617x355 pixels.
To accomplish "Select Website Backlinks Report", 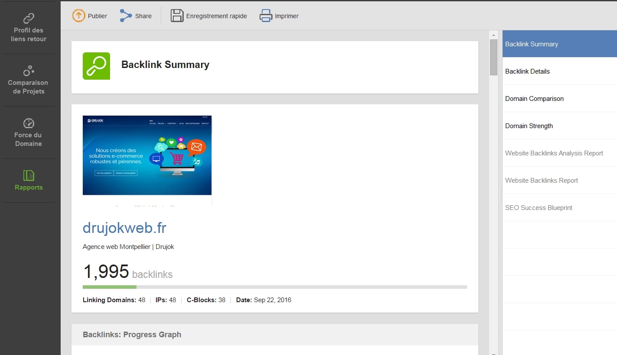I will click(560, 180).
